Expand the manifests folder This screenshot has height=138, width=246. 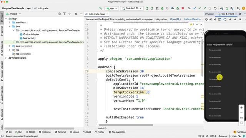(x=10, y=23)
